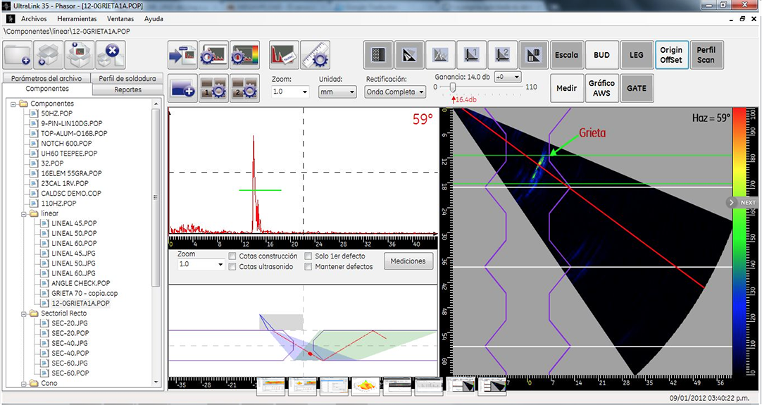The height and width of the screenshot is (405, 762).
Task: Select NOTCH 600.POP file
Action: (x=67, y=144)
